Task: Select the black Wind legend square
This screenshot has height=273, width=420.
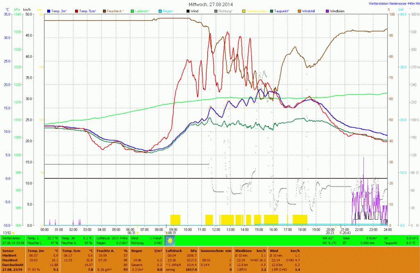Action: point(188,11)
